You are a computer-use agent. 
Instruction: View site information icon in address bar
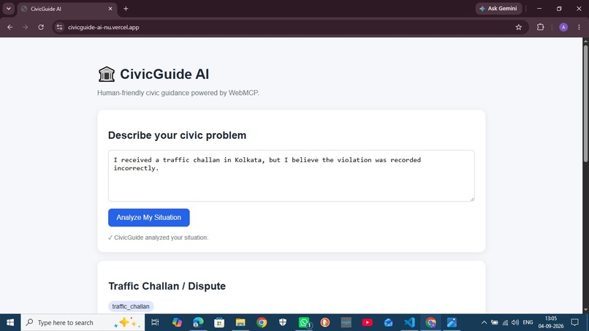(x=59, y=27)
